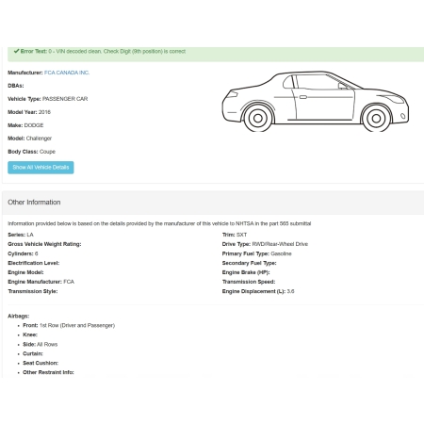Click the Trim SXT value

pyautogui.click(x=241, y=235)
